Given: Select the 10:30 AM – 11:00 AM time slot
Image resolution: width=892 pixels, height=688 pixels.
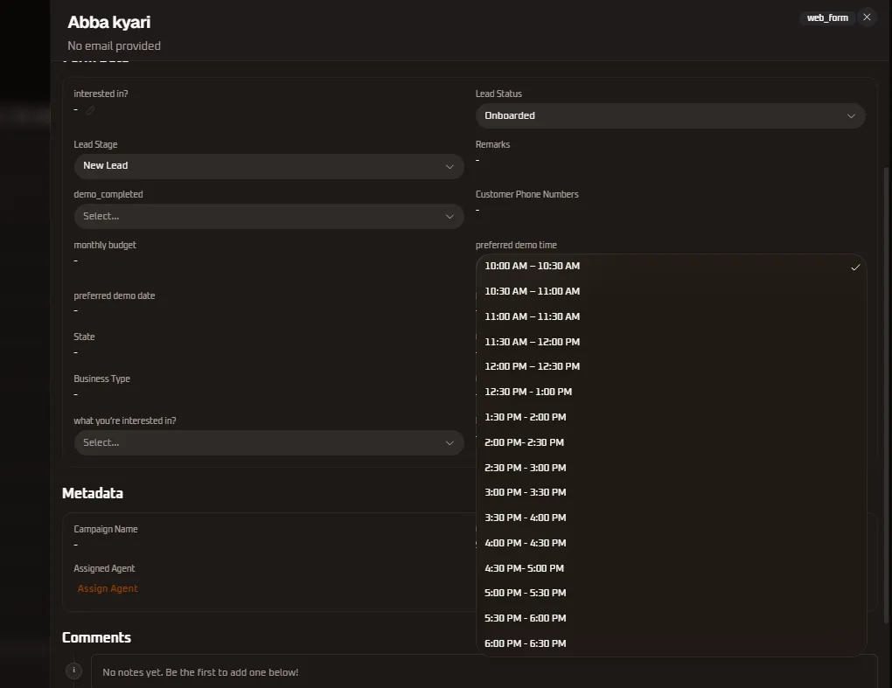Looking at the screenshot, I should click(x=672, y=291).
